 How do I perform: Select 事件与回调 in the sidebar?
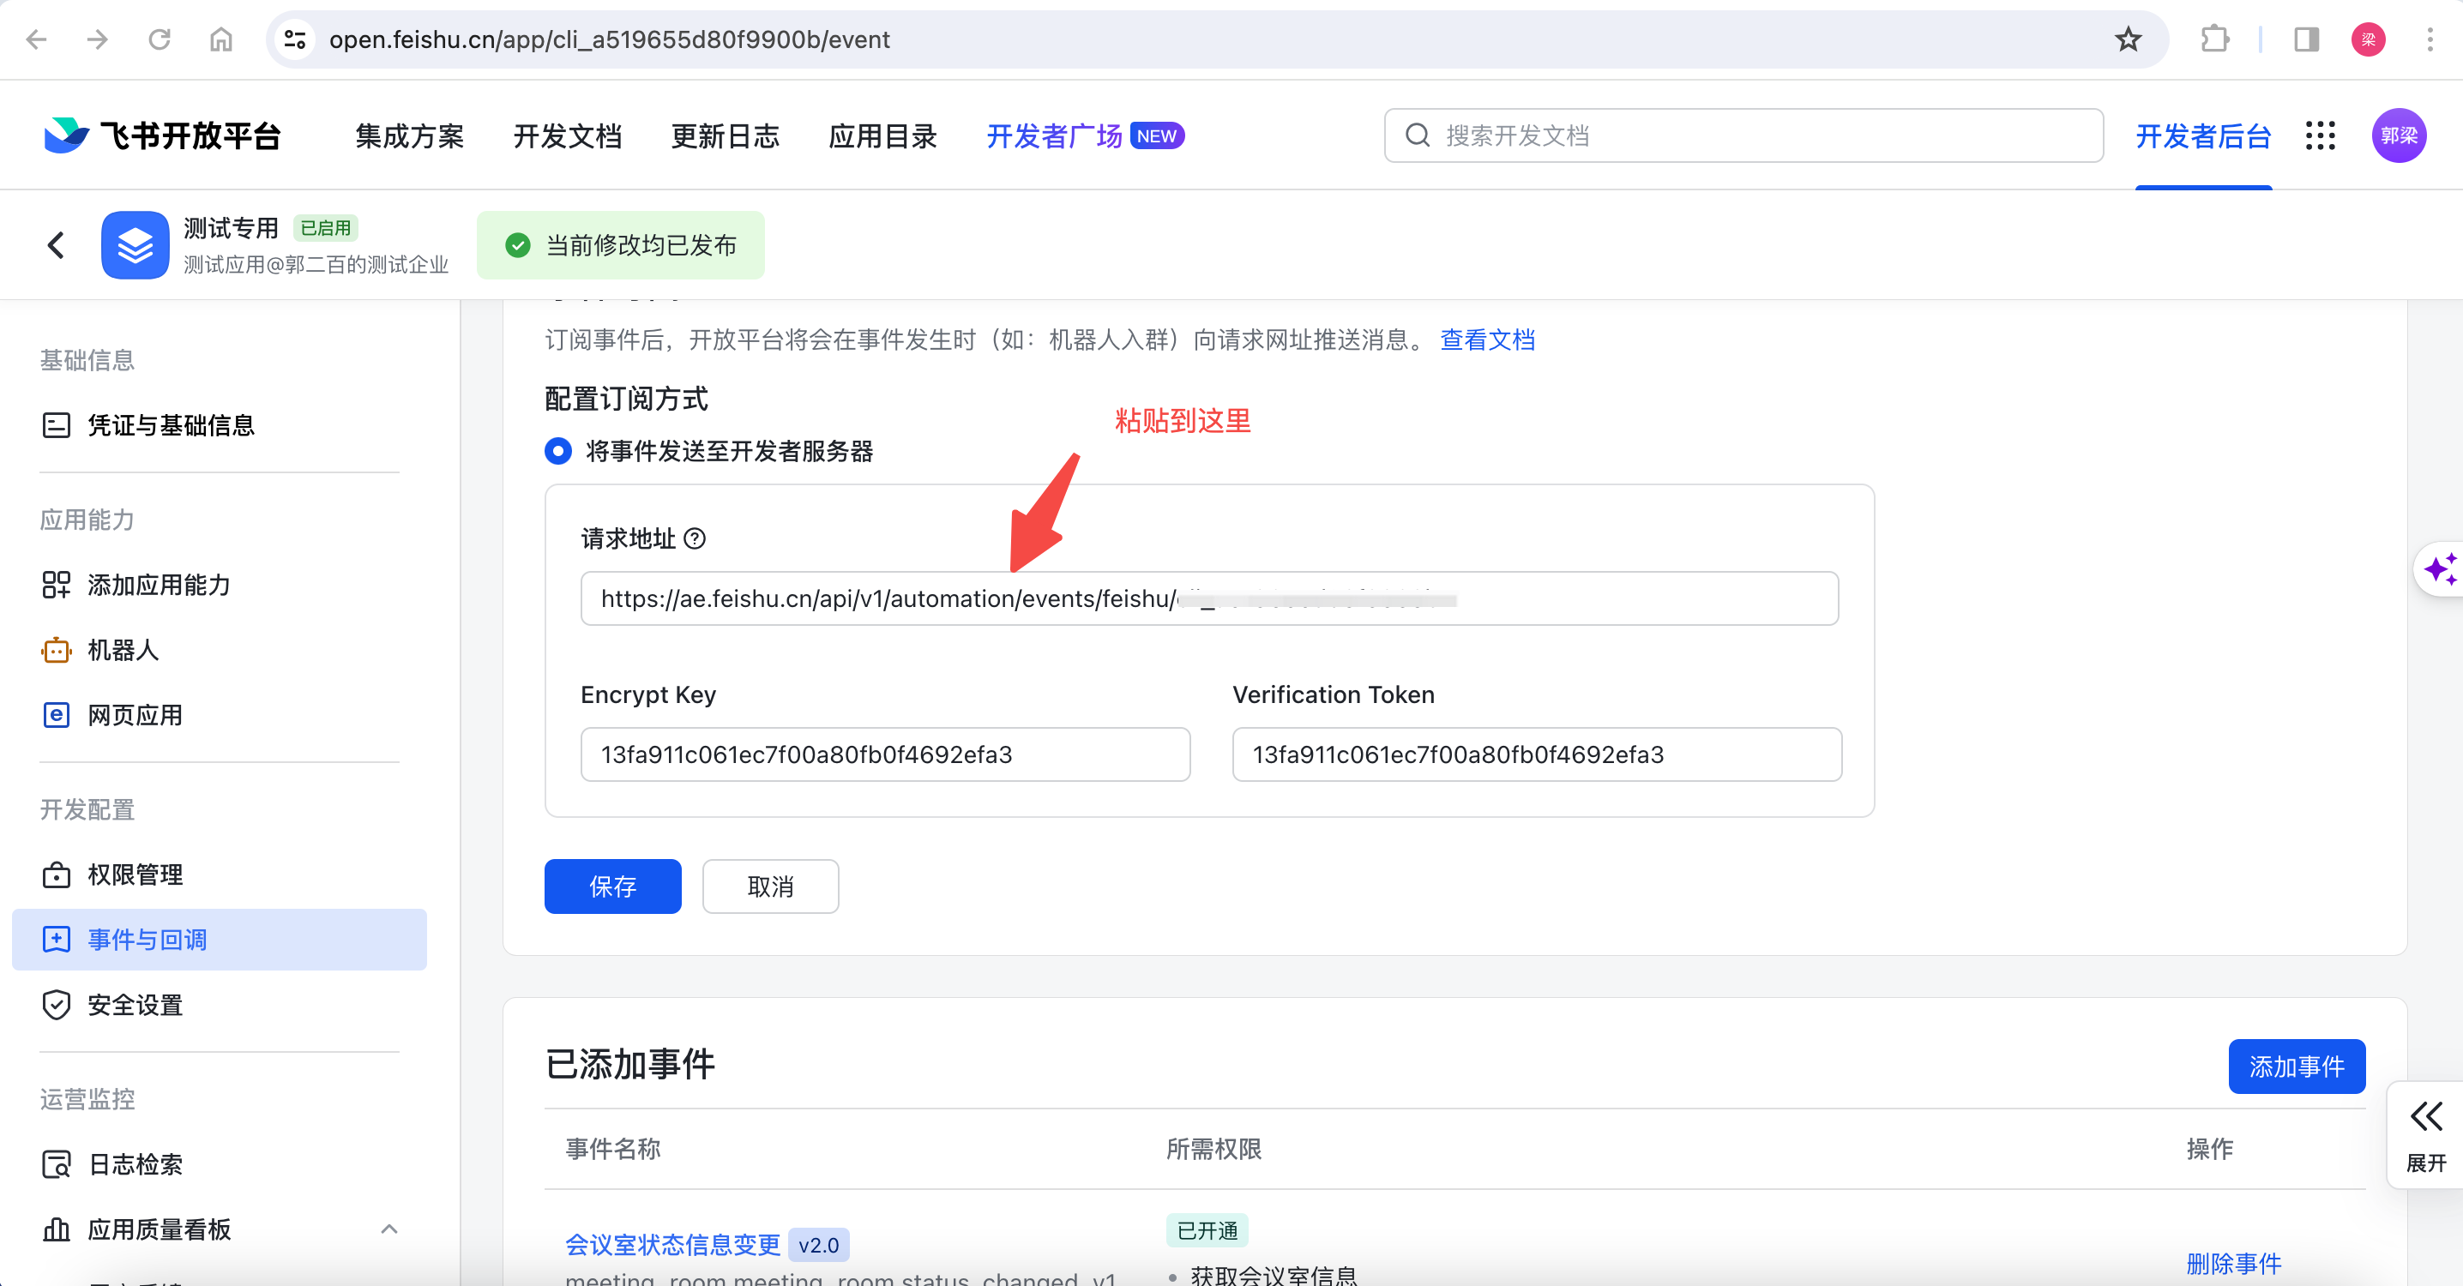pyautogui.click(x=219, y=940)
